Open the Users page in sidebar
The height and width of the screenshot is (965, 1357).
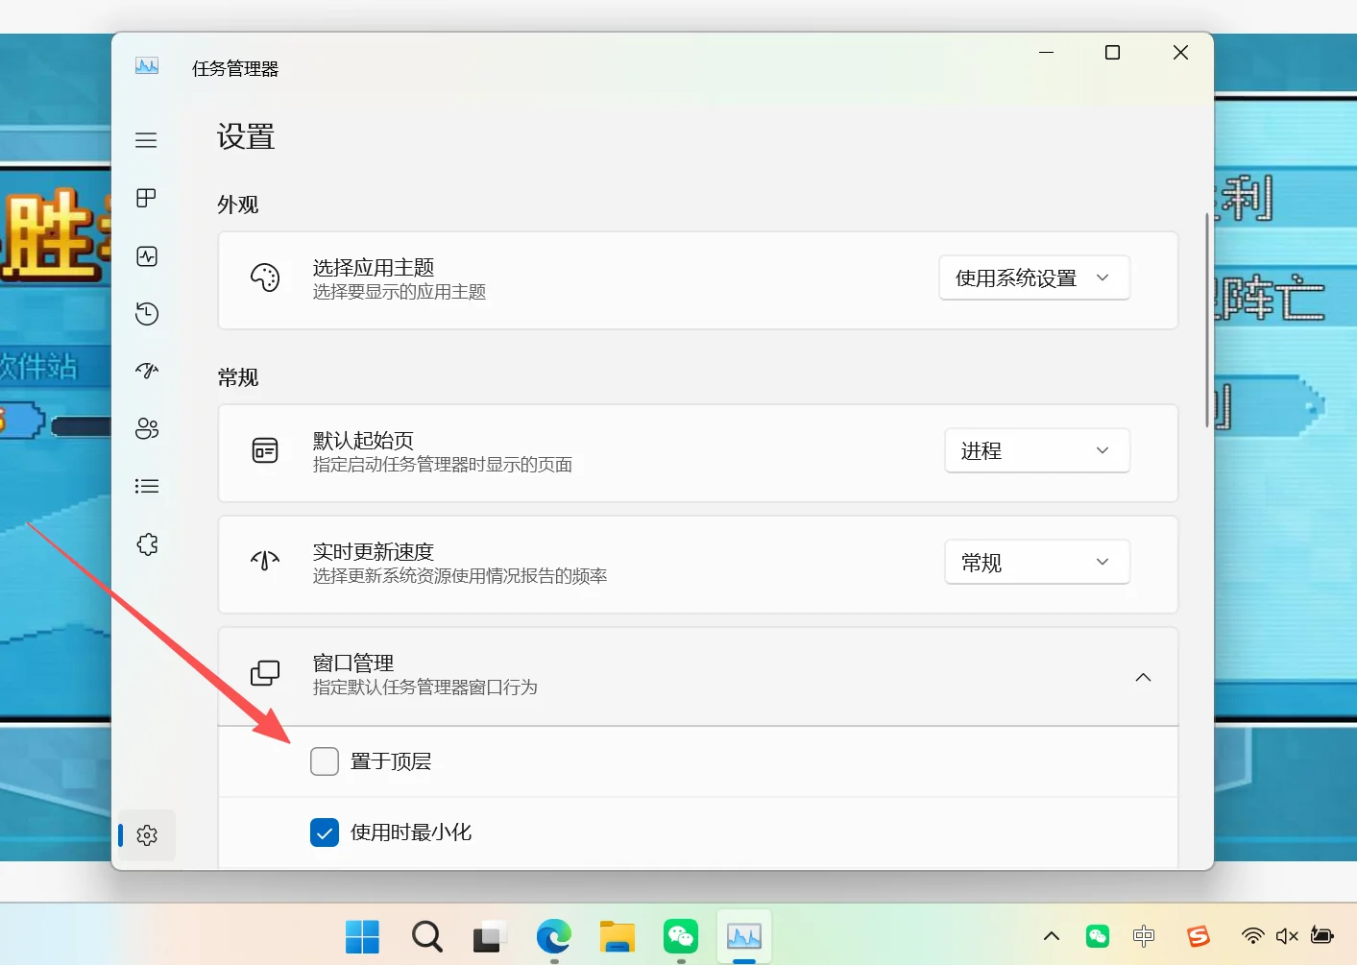click(147, 428)
